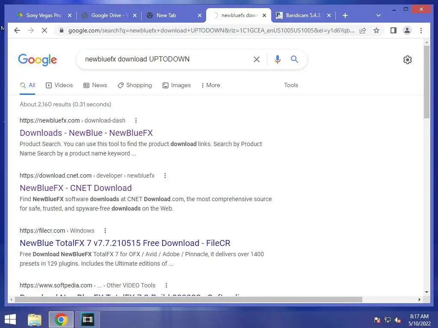Viewport: 438px width, 328px height.
Task: Select the News results tab
Action: point(95,85)
